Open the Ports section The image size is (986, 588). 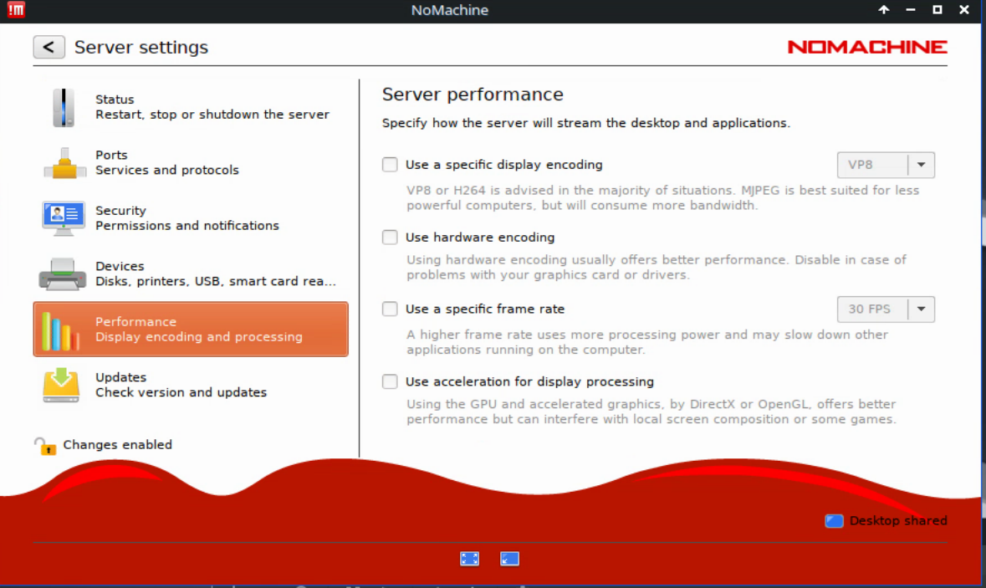click(x=191, y=162)
